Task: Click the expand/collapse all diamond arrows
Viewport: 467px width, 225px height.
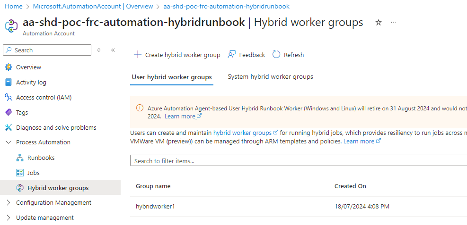Action: pyautogui.click(x=99, y=50)
